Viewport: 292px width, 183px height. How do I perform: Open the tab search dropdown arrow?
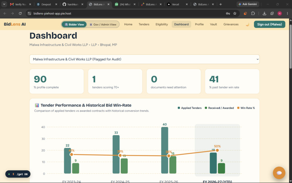[x=4, y=4]
